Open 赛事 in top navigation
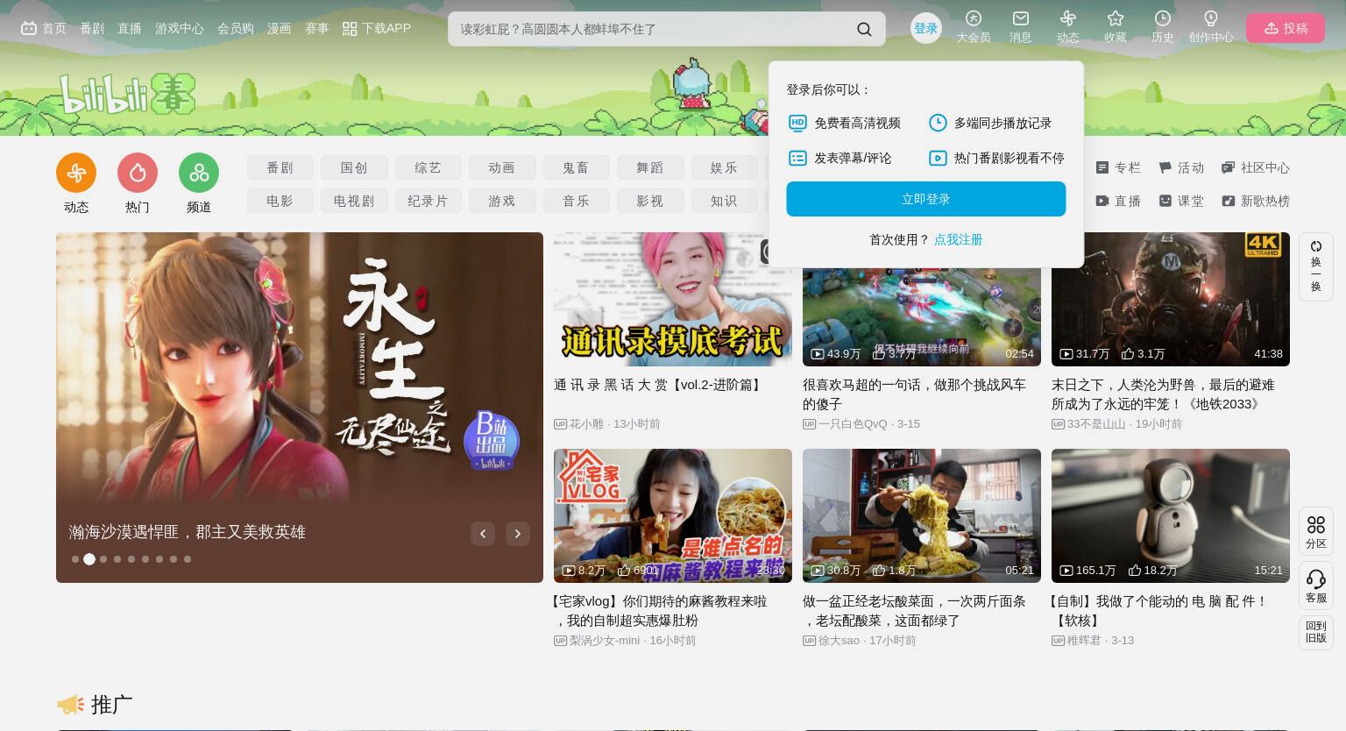The width and height of the screenshot is (1346, 731). pos(317,28)
